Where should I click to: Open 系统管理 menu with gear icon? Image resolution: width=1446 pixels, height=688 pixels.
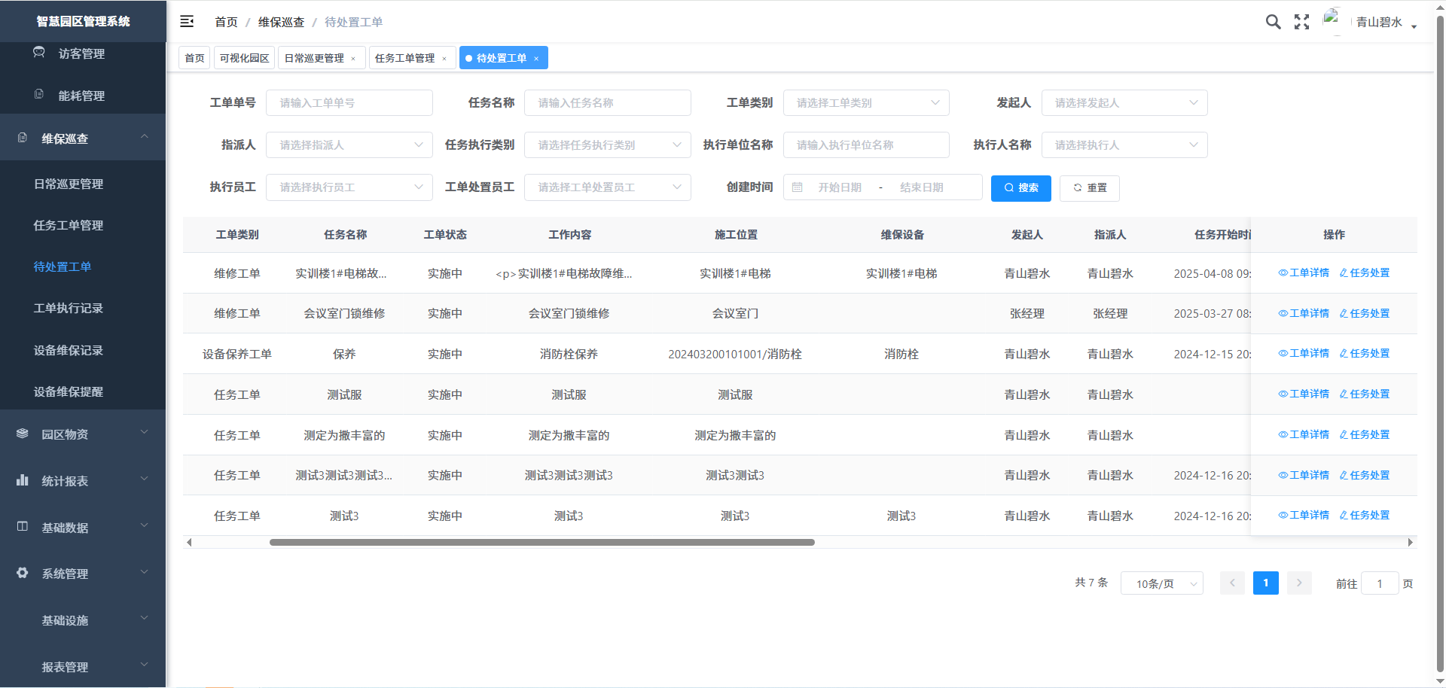83,574
